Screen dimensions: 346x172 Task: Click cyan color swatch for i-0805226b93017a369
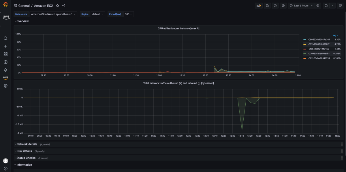(304, 40)
